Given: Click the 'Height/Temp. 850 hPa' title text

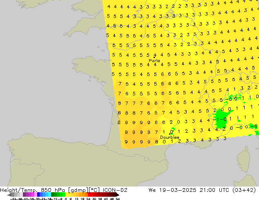Looking at the screenshot, I should (x=32, y=190).
